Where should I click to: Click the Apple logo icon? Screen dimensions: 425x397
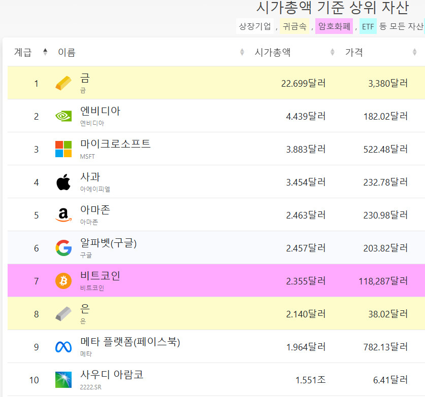63,182
